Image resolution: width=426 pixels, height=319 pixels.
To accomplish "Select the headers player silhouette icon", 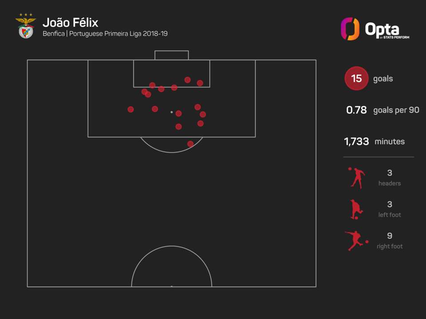I will pos(355,178).
